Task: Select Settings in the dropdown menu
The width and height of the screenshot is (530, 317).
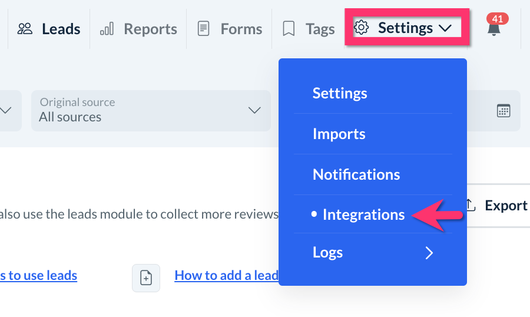Action: (340, 93)
